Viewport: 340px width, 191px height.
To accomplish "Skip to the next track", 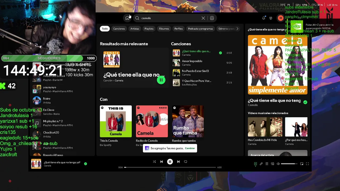I will pyautogui.click(x=178, y=162).
